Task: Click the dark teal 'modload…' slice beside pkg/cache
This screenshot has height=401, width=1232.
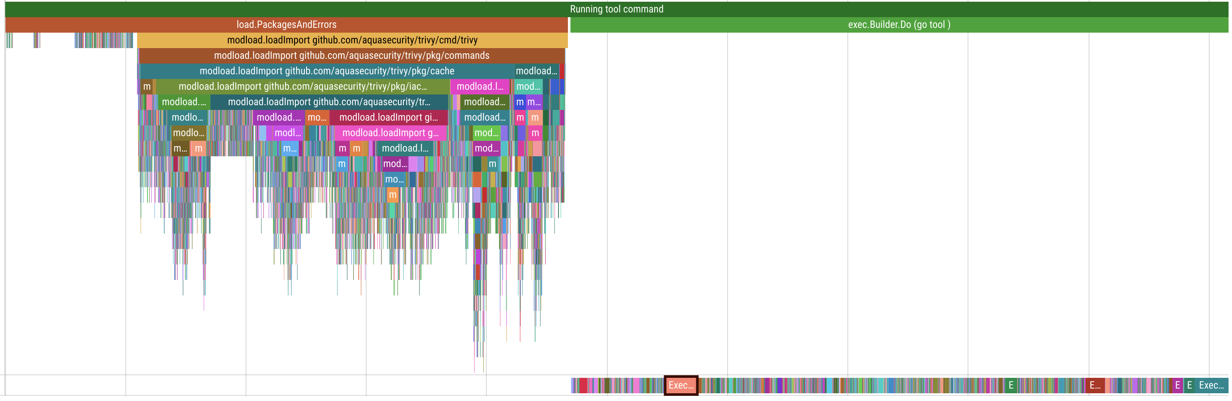Action: click(x=537, y=71)
